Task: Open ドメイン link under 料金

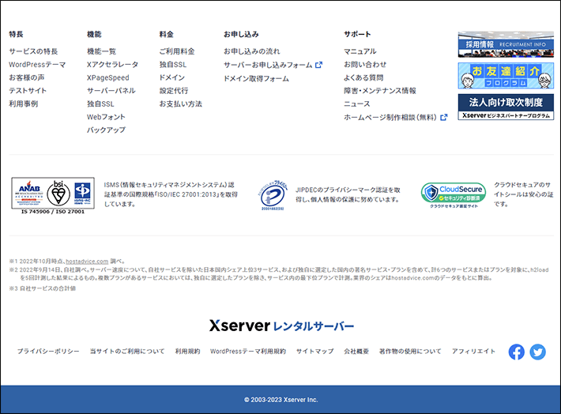Action: (171, 77)
